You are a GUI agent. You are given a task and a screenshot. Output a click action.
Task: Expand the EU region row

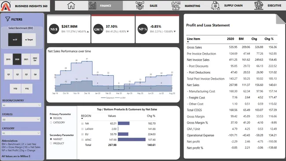(82, 134)
